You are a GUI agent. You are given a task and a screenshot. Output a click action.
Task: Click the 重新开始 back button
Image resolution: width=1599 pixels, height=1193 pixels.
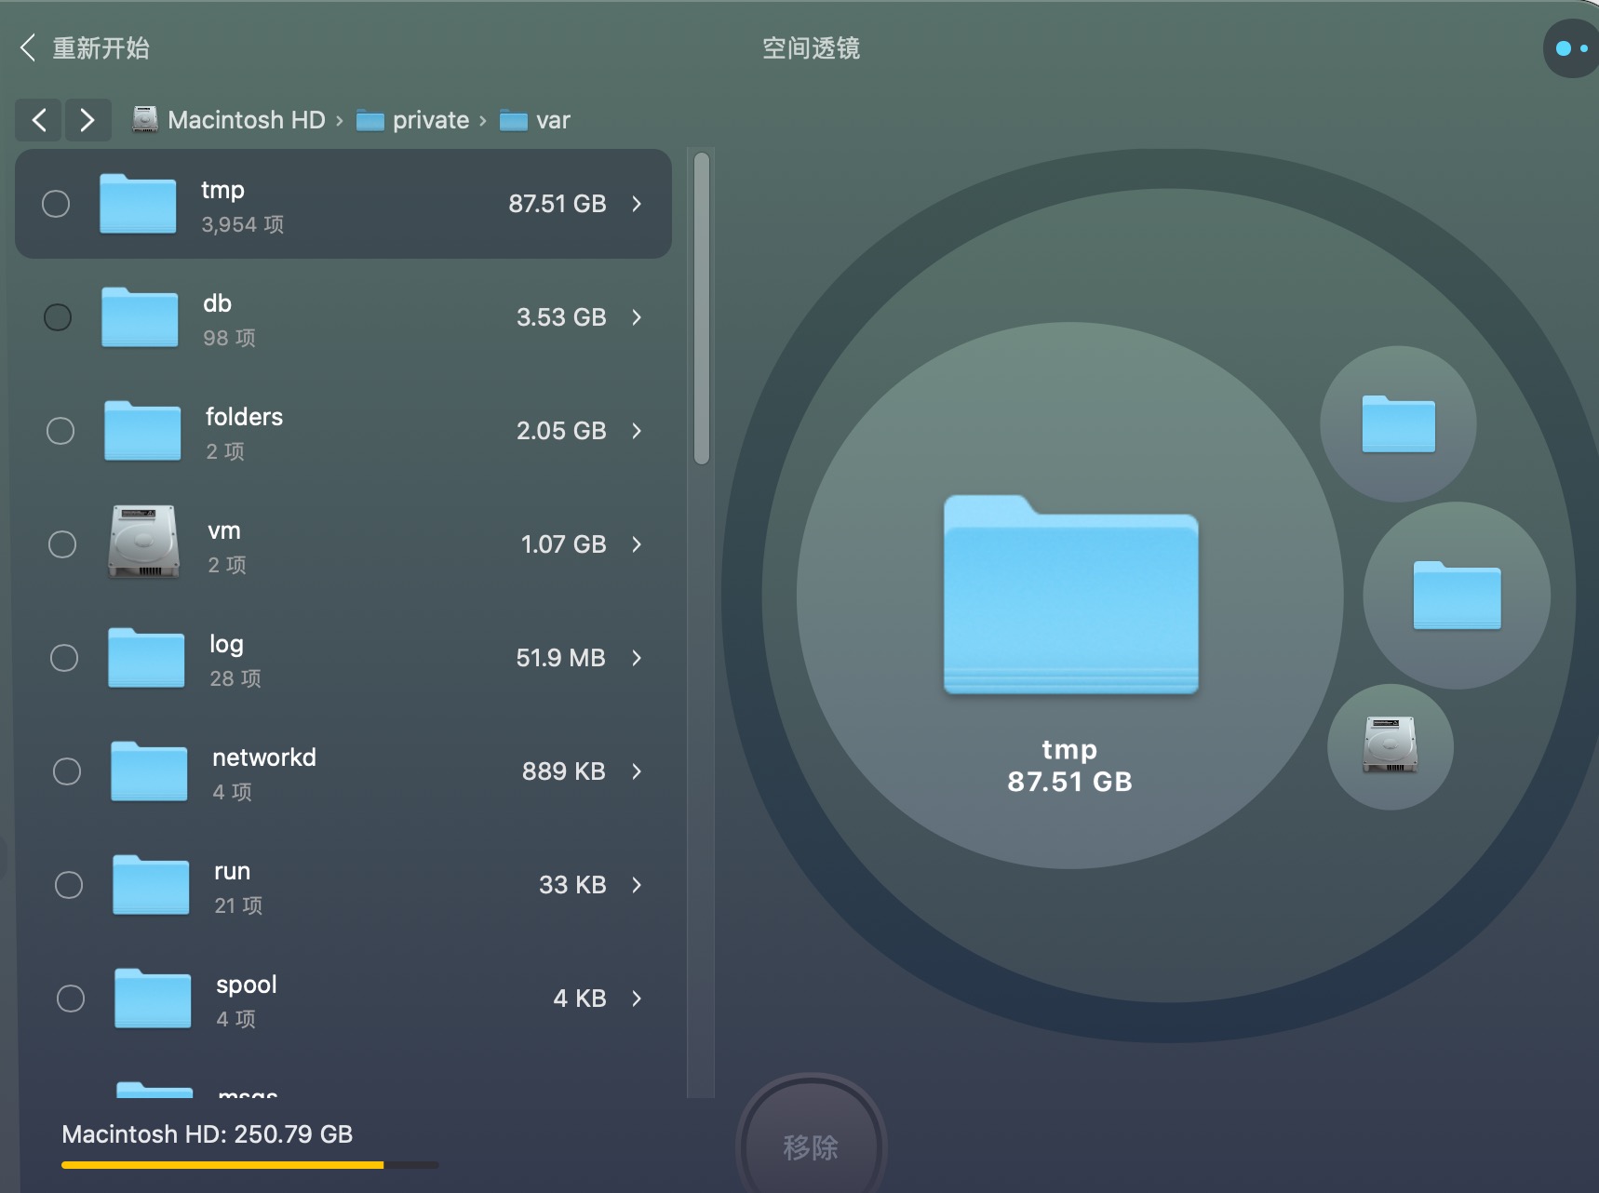85,48
